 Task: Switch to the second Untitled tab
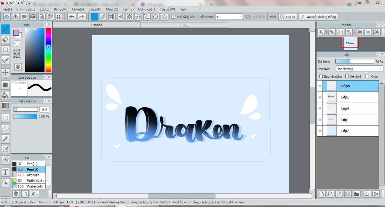coord(184,25)
